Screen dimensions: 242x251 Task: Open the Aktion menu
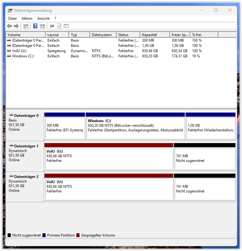27,19
